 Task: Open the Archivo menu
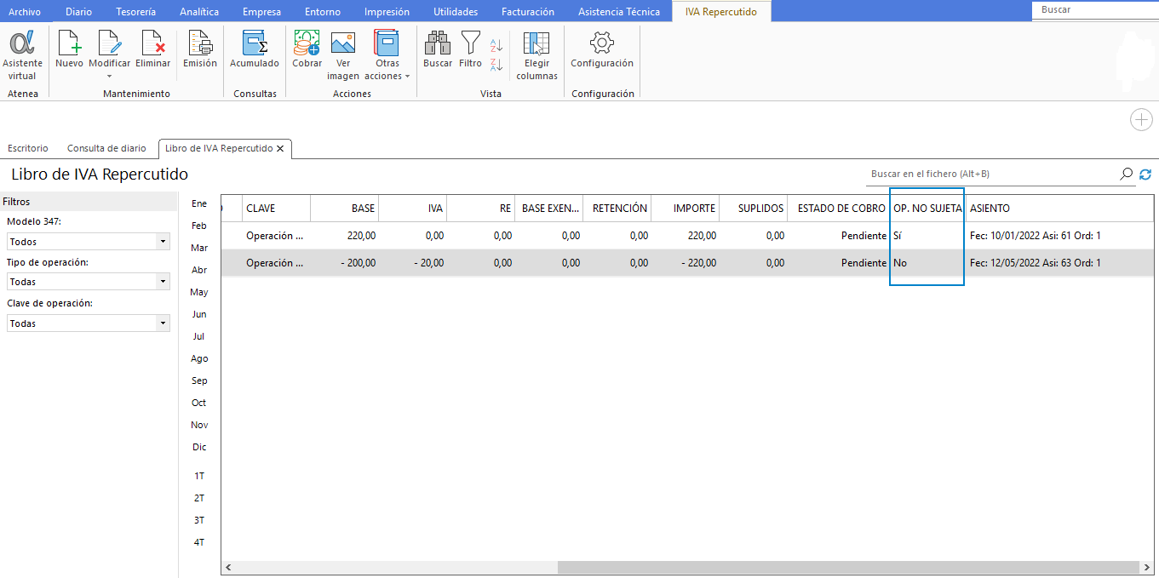tap(25, 12)
